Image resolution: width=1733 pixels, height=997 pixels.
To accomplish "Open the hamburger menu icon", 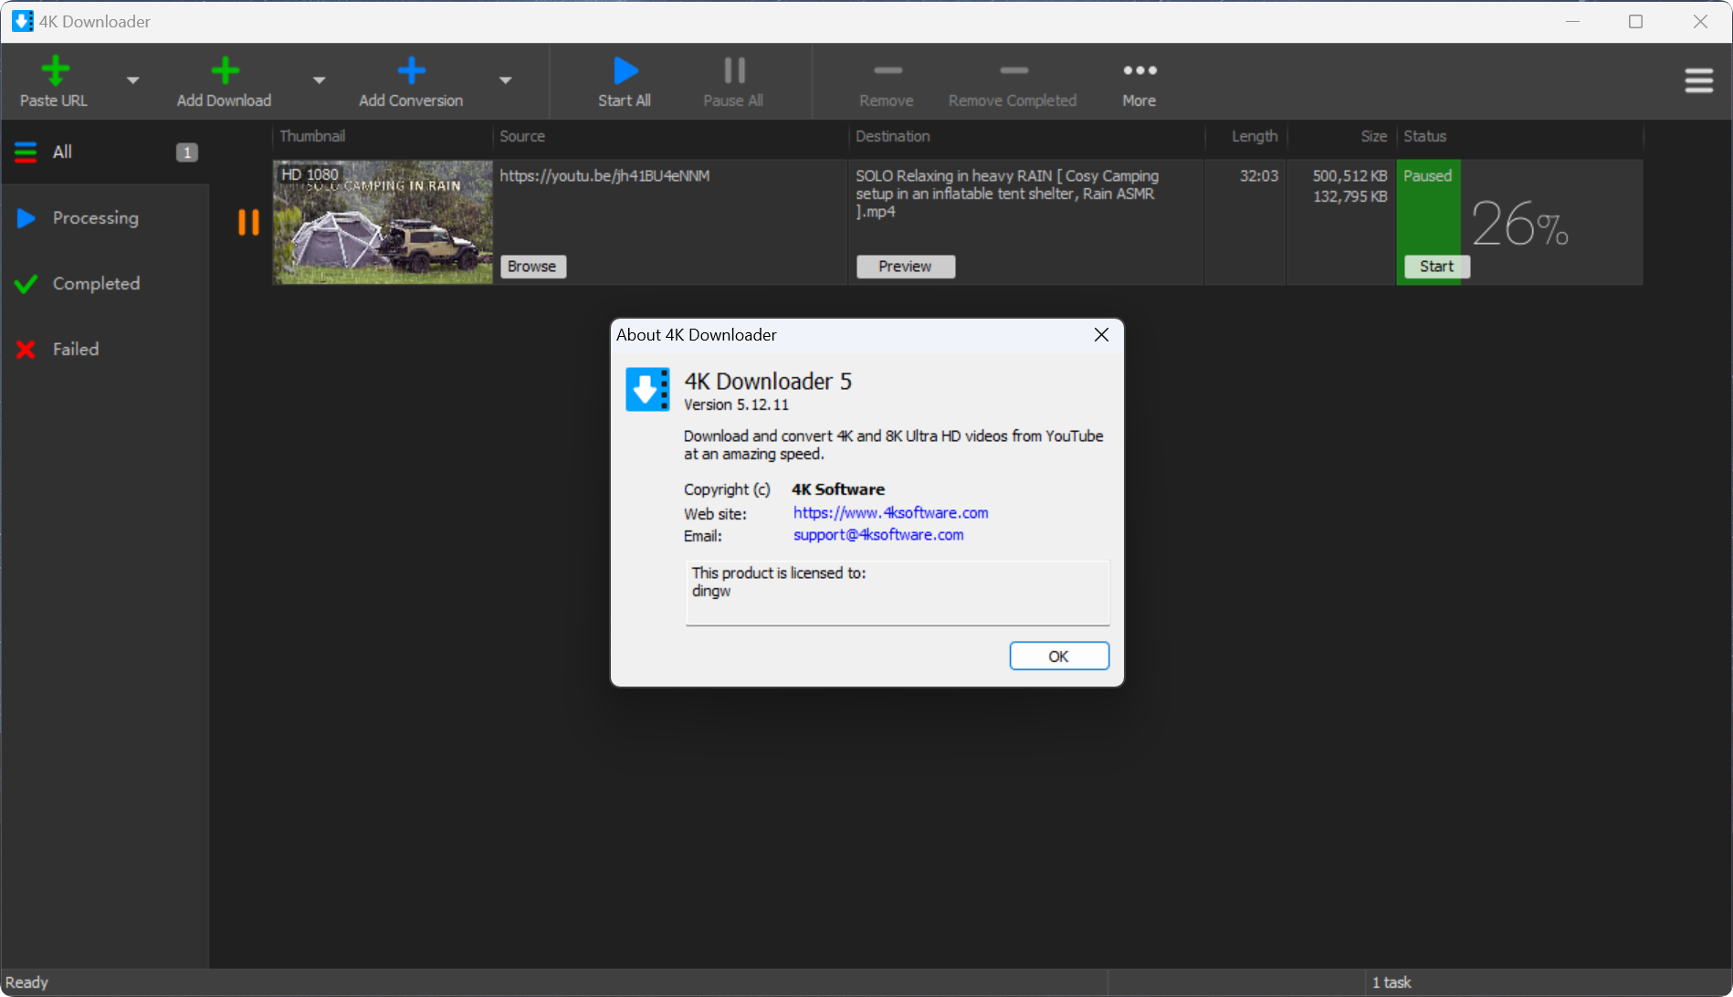I will 1698,81.
